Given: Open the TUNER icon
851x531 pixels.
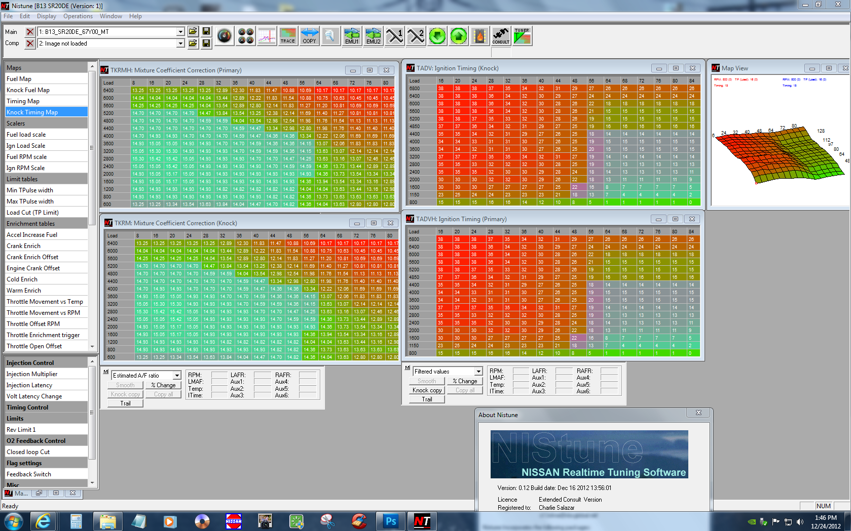Looking at the screenshot, I should point(522,36).
